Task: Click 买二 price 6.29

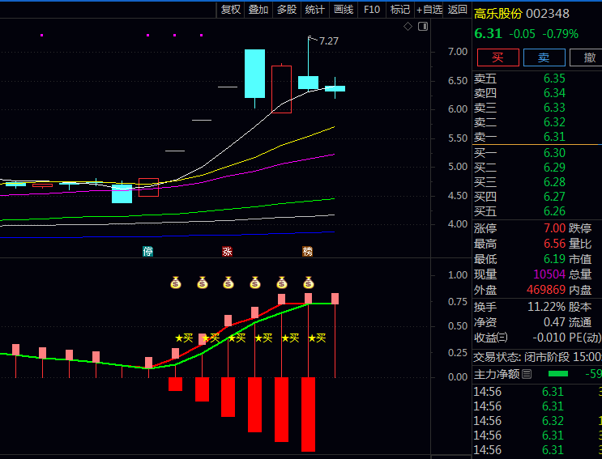Action: point(554,168)
